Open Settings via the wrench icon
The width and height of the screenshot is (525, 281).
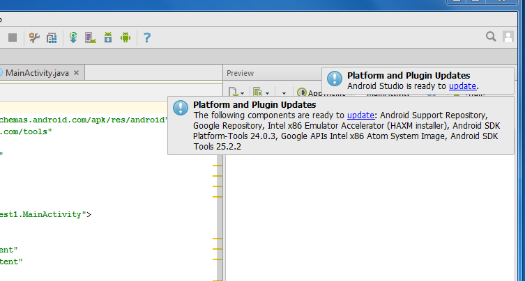pyautogui.click(x=34, y=38)
